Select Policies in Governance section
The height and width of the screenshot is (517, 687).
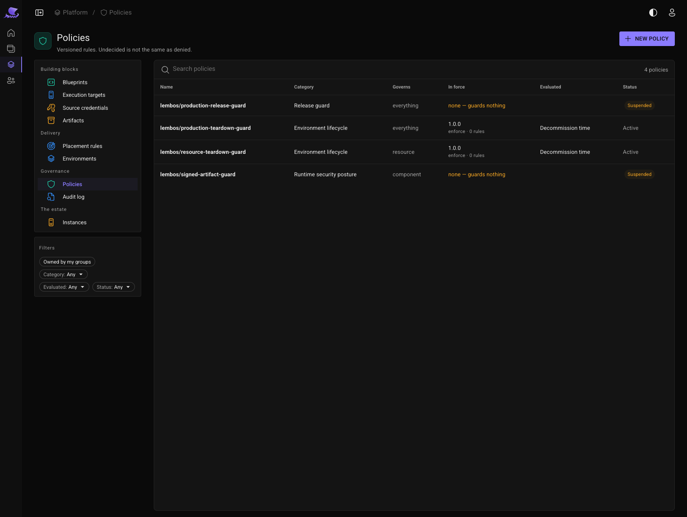(x=88, y=184)
